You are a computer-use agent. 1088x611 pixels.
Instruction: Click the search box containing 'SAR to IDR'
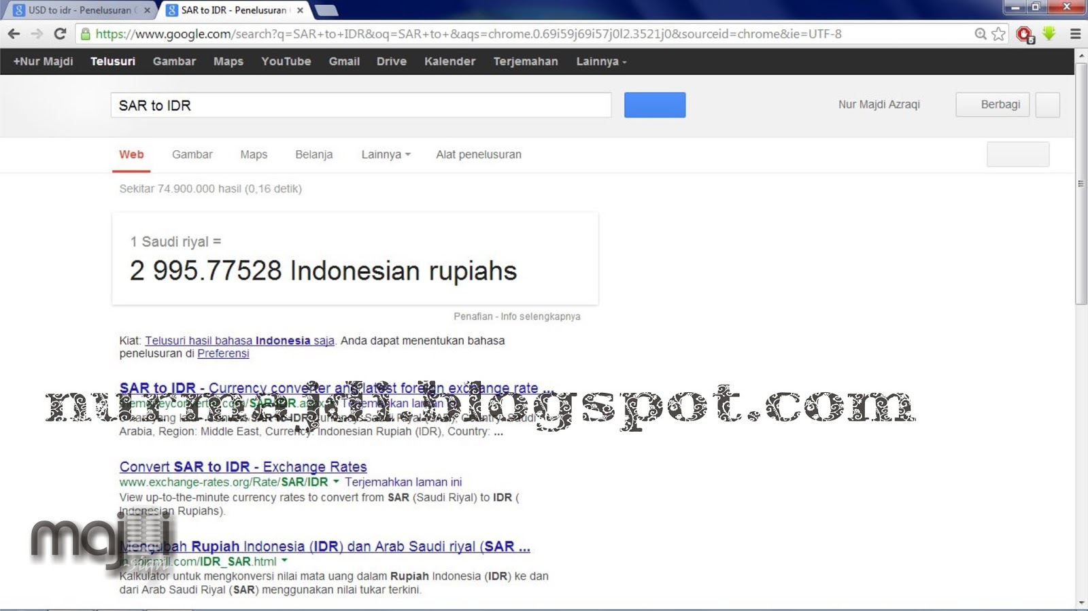361,105
